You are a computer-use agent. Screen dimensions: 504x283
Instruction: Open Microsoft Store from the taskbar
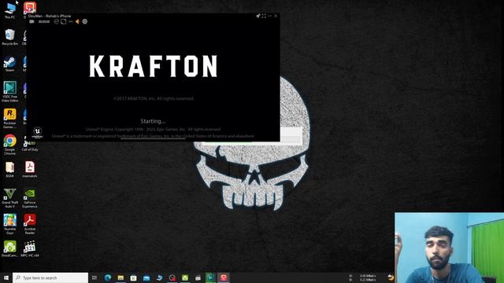(133, 277)
